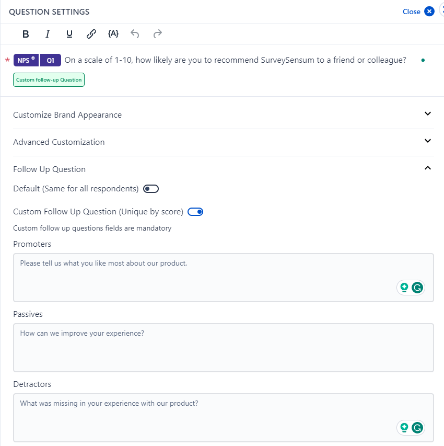Image resolution: width=444 pixels, height=446 pixels.
Task: Click 'Custom follow up questions fields are mandatory'
Action: pyautogui.click(x=92, y=228)
